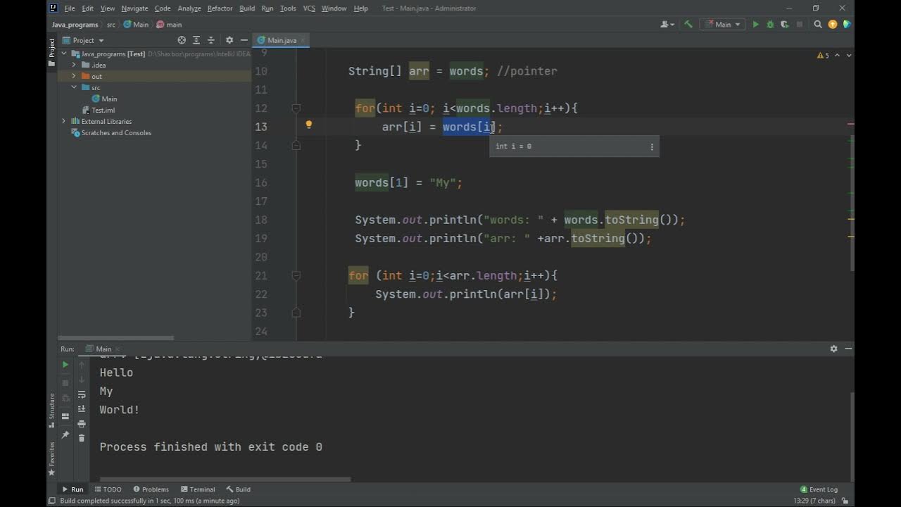Start debugging with the green bug icon
The width and height of the screenshot is (901, 507).
coord(770,24)
